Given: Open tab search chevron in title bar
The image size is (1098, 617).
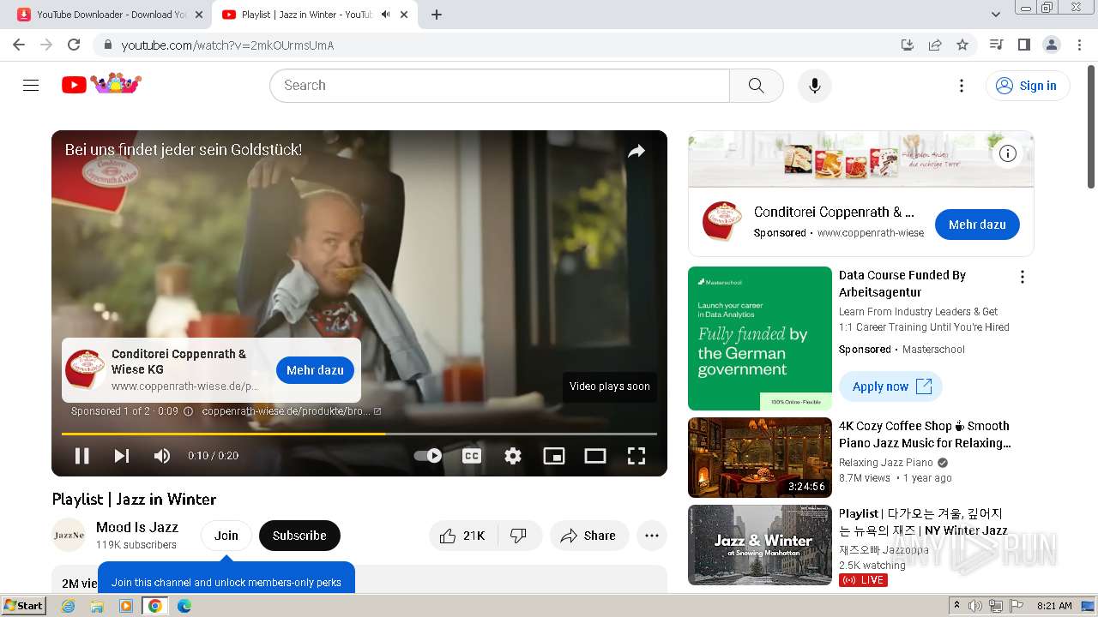Looking at the screenshot, I should (996, 15).
